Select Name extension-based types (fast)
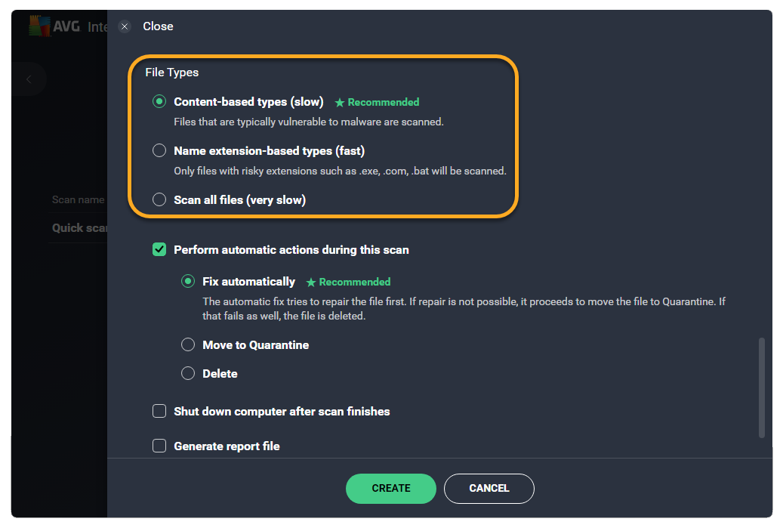The height and width of the screenshot is (528, 783). (159, 150)
